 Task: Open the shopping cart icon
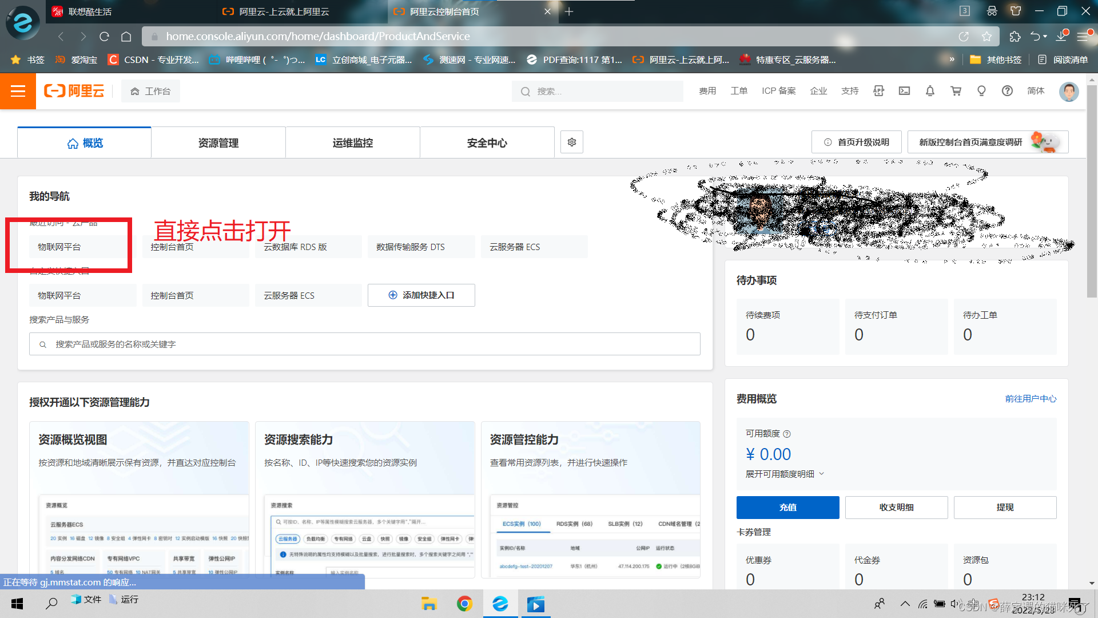point(956,91)
